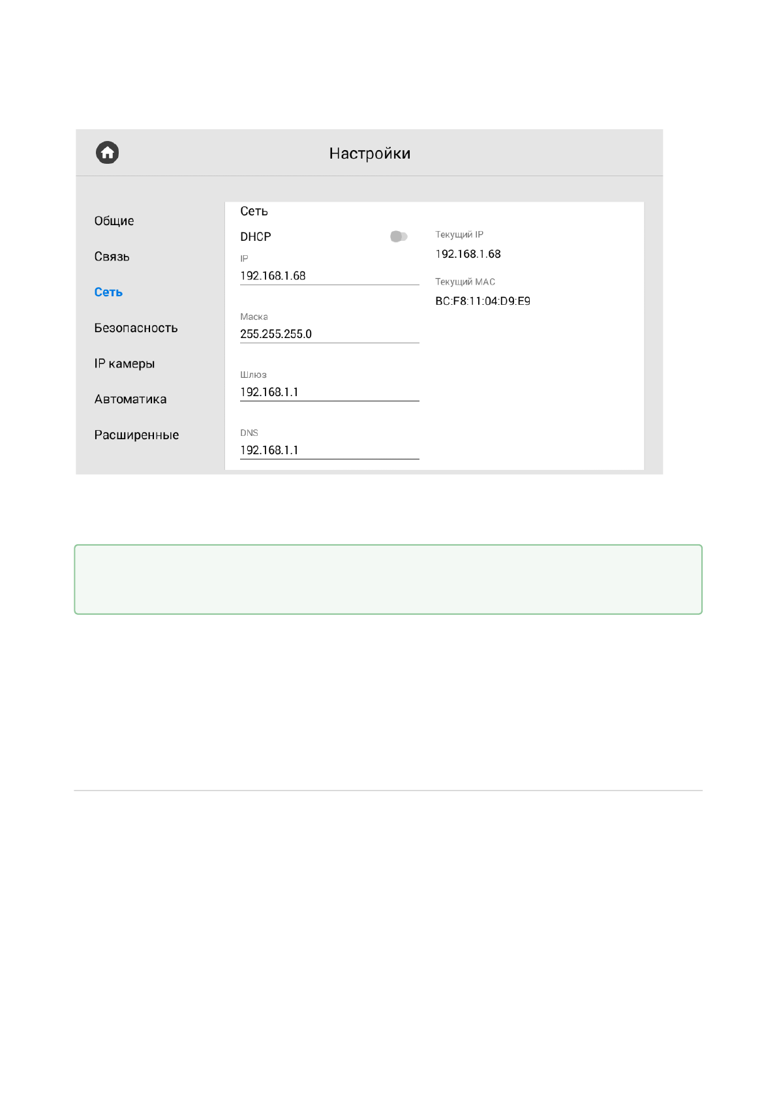Image resolution: width=777 pixels, height=1099 pixels.
Task: Tap the home icon in the header
Action: [x=108, y=153]
